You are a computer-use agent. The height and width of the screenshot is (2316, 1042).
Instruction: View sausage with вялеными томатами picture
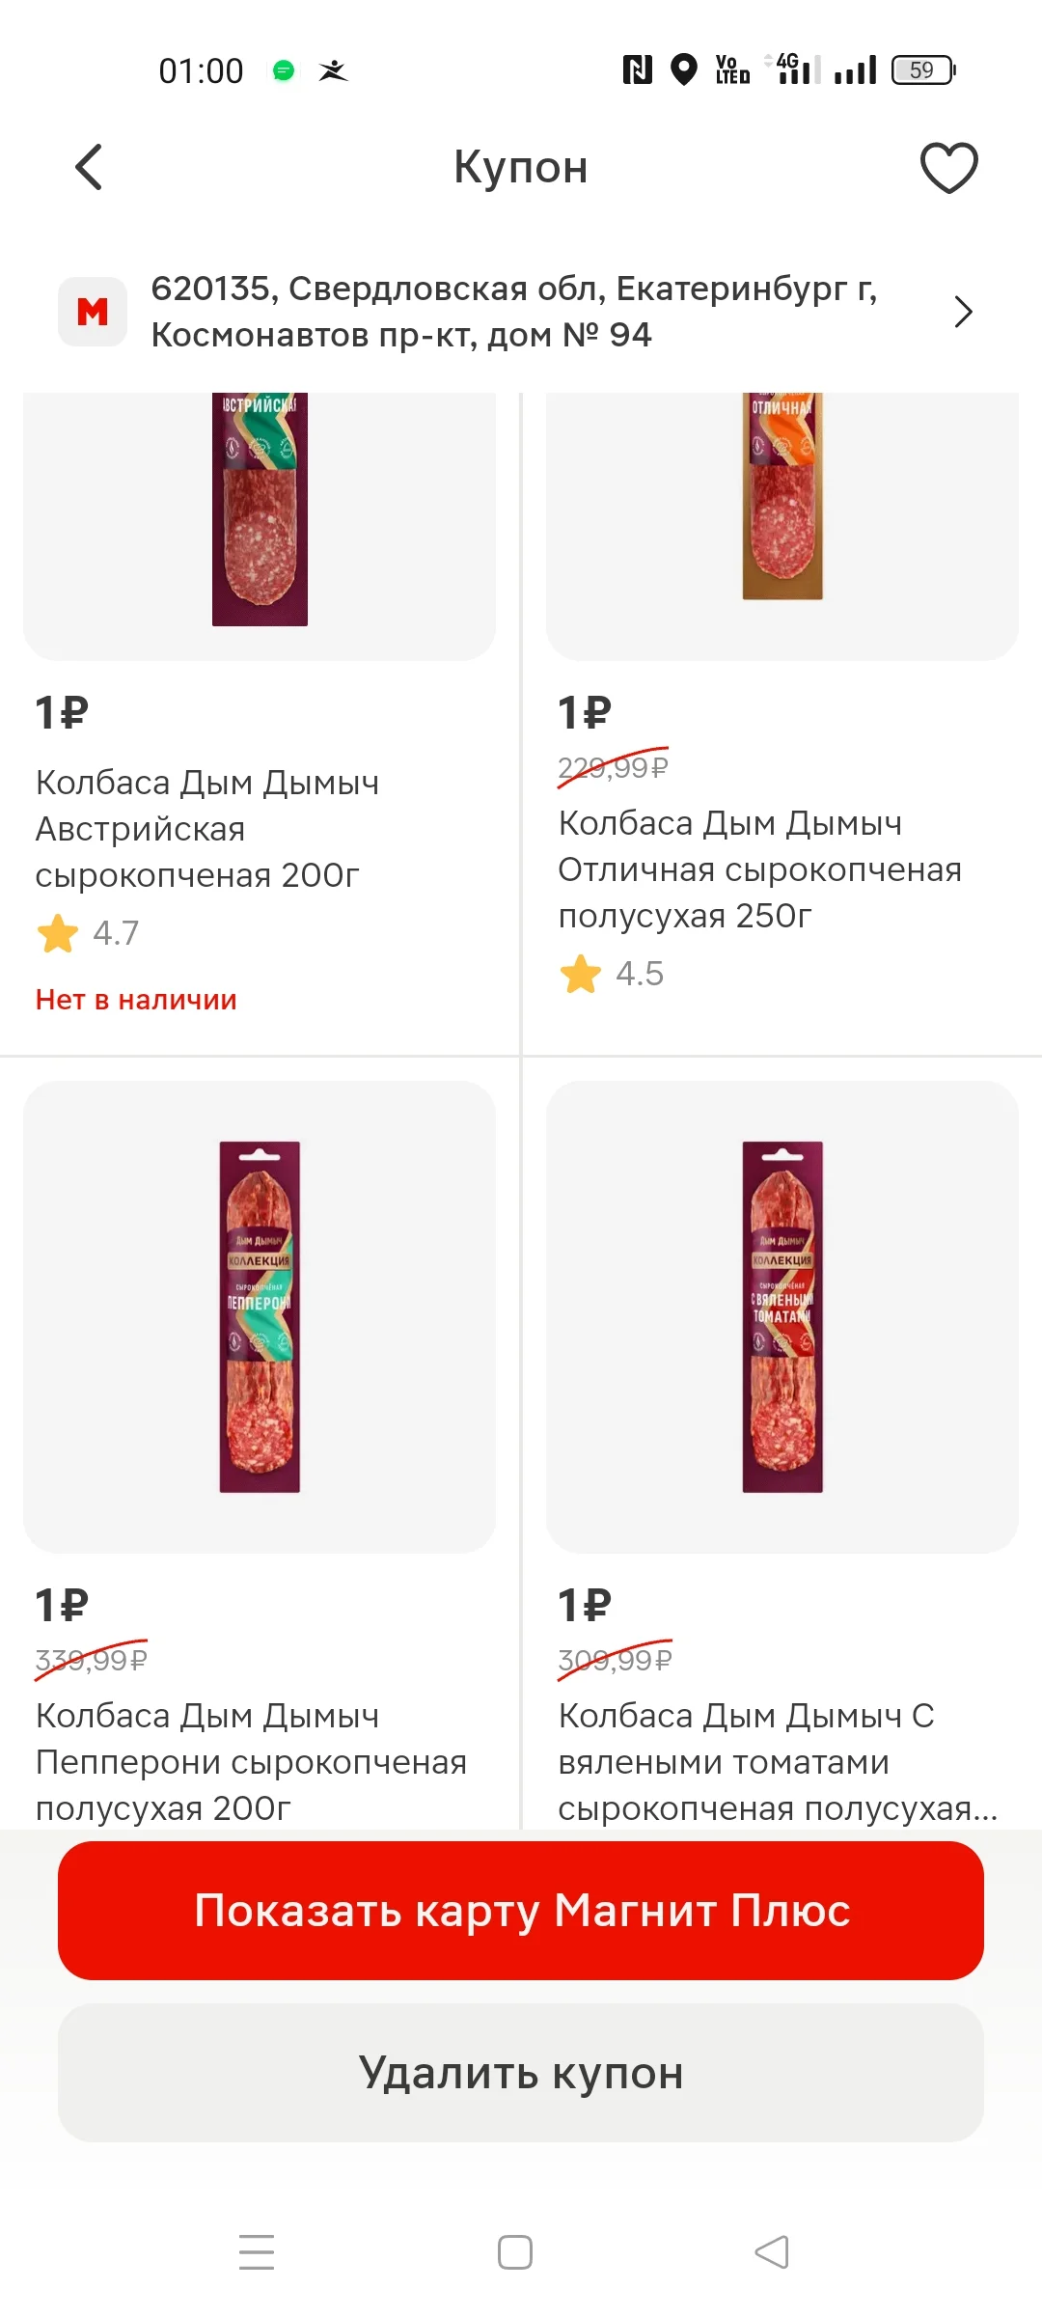[782, 1316]
